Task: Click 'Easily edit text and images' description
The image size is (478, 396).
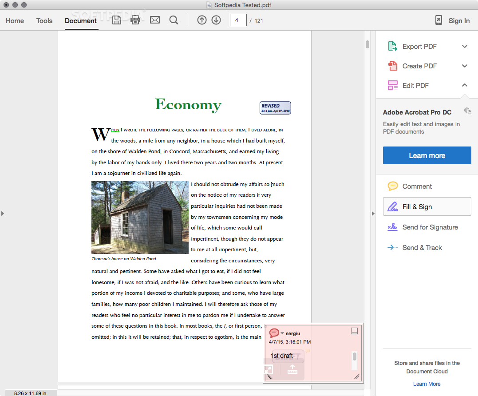Action: coord(421,128)
